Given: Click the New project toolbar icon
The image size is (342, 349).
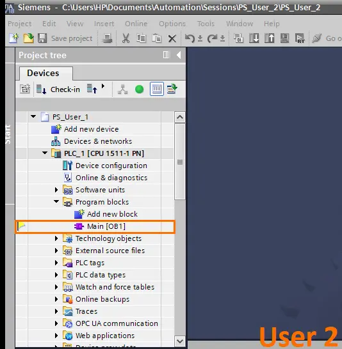Looking at the screenshot, I should click(x=14, y=38).
